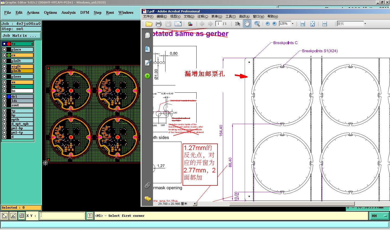
Task: Toggle display checkbox for layer pln2t
Action: [x=4, y=61]
